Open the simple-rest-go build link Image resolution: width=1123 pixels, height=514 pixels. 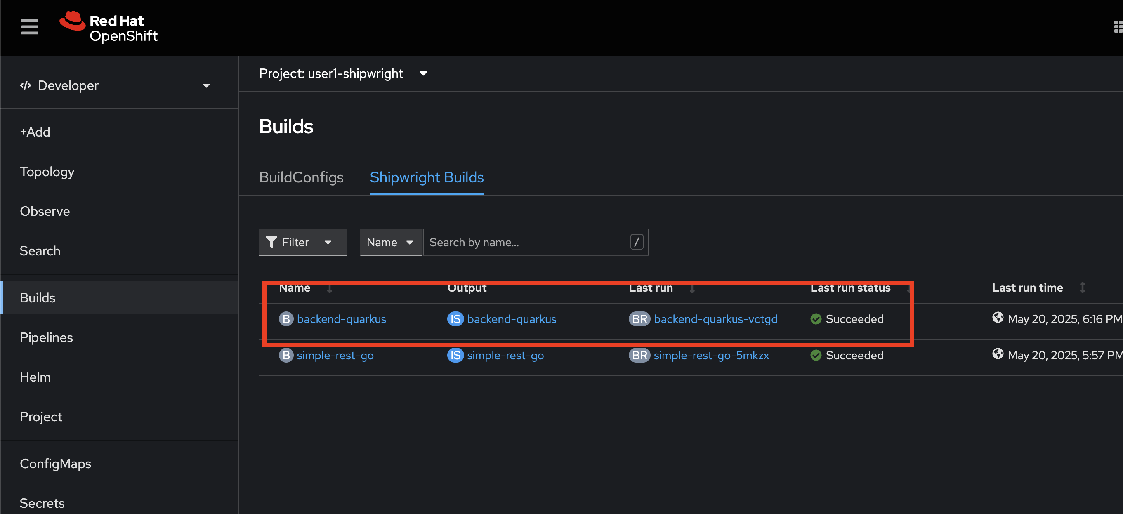pyautogui.click(x=335, y=355)
